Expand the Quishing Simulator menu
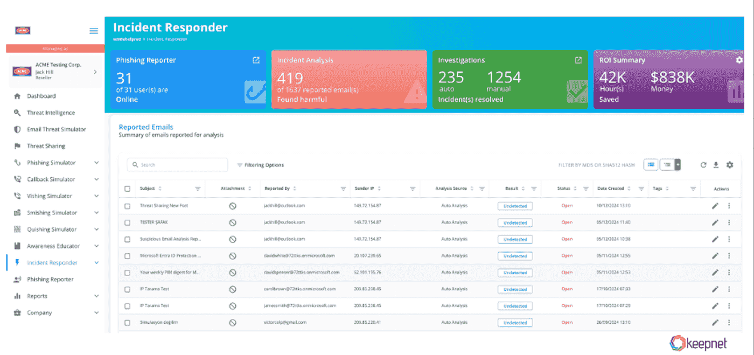Image resolution: width=754 pixels, height=355 pixels. [96, 229]
